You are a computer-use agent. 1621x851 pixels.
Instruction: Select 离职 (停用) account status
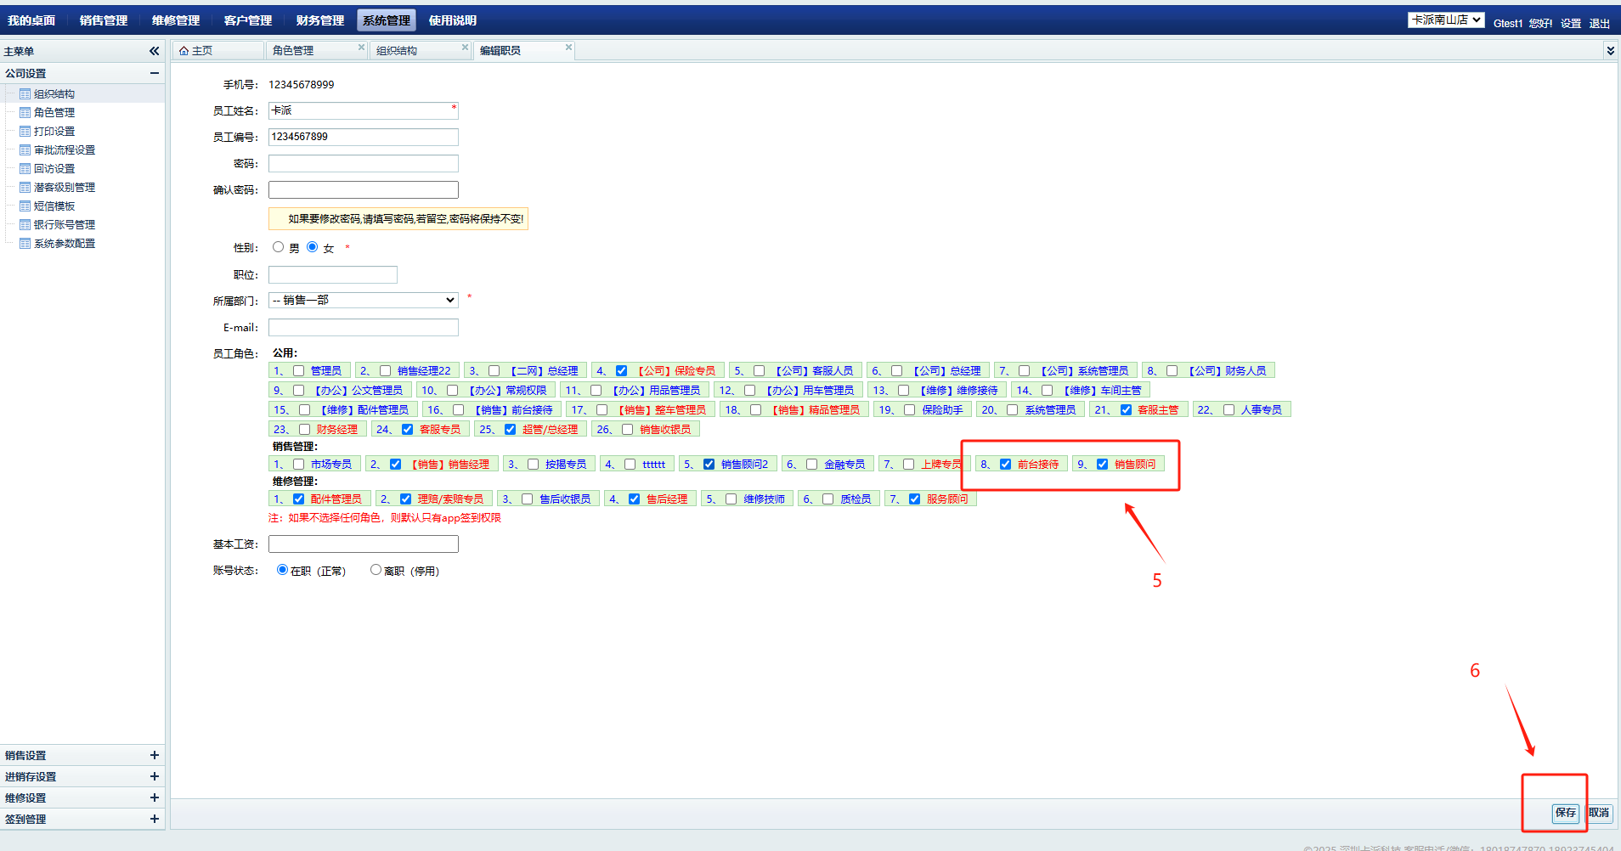[376, 570]
